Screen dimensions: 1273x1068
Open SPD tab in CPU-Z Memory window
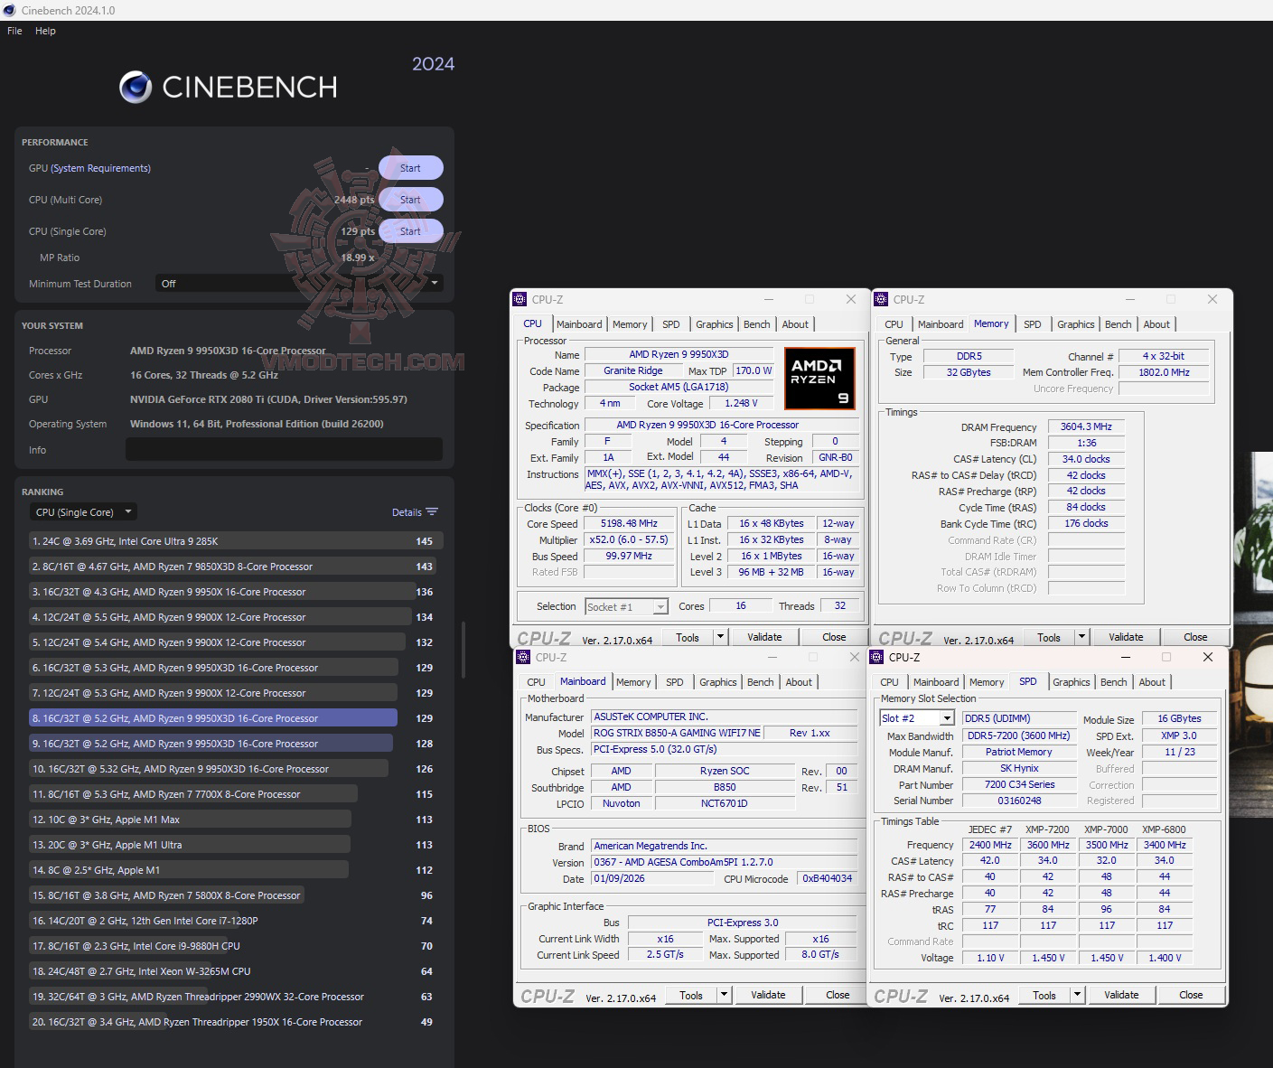tap(1033, 324)
